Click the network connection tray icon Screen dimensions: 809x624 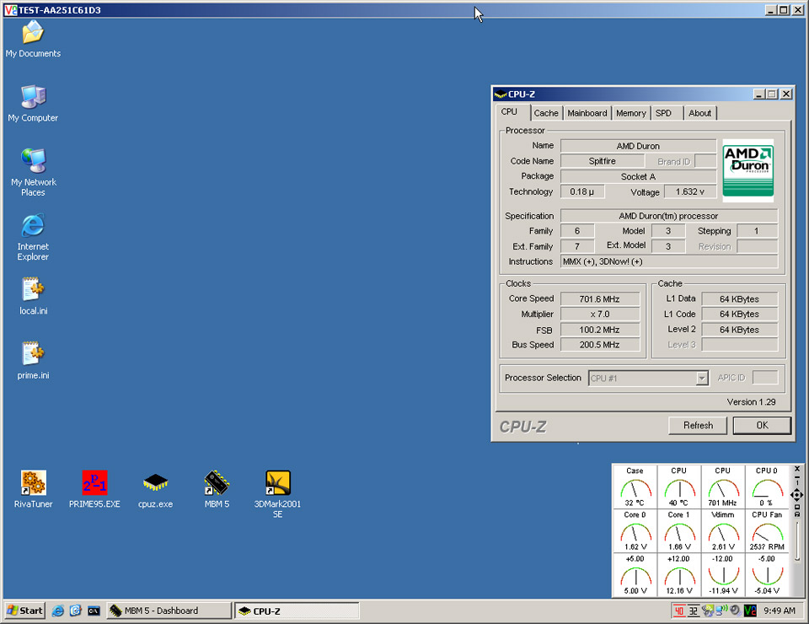point(721,611)
